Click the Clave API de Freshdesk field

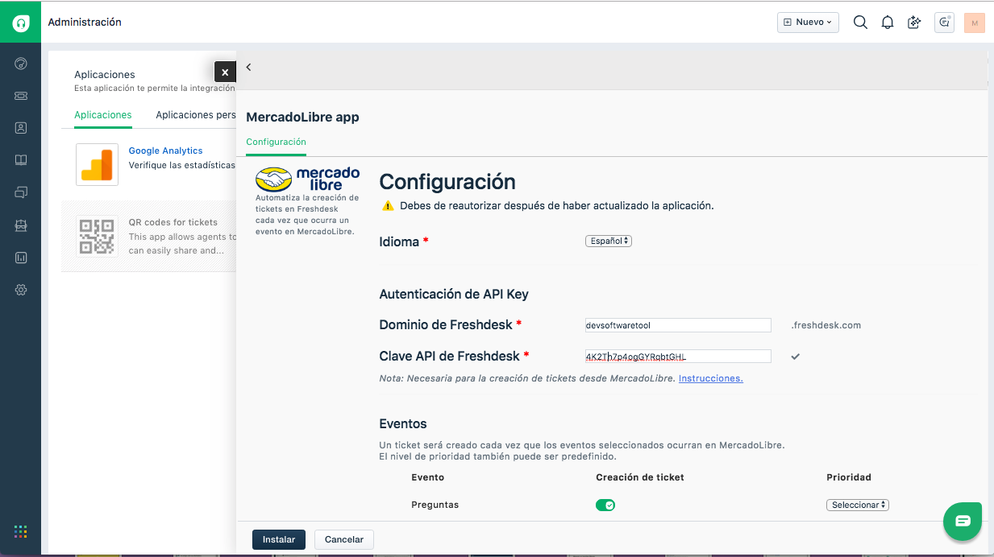point(678,357)
